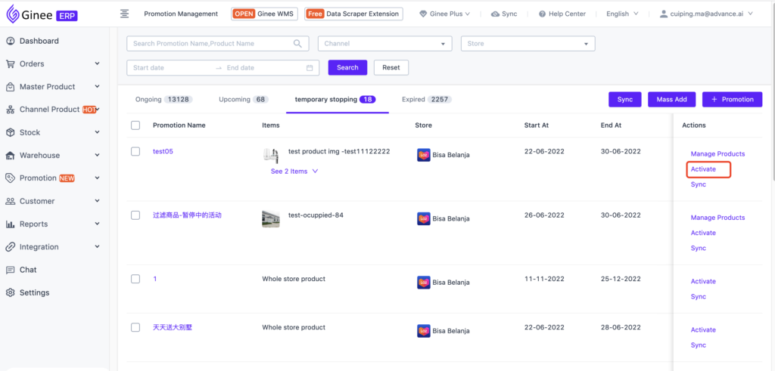Expand the Master Product menu chevron
This screenshot has height=371, width=775.
(x=98, y=87)
